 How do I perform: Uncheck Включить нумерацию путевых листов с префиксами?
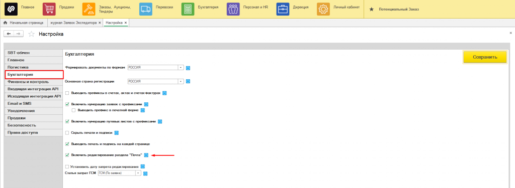[67, 121]
